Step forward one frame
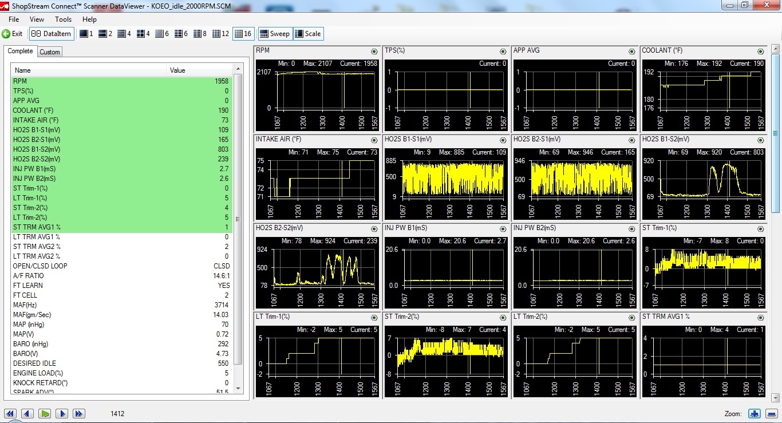782x423 pixels. pos(62,414)
